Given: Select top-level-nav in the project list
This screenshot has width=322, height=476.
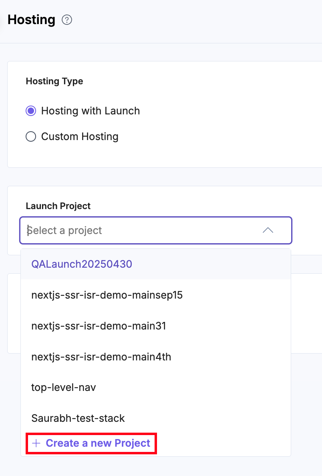Looking at the screenshot, I should click(x=64, y=387).
